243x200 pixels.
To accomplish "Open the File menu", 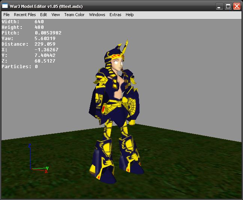I will 6,15.
